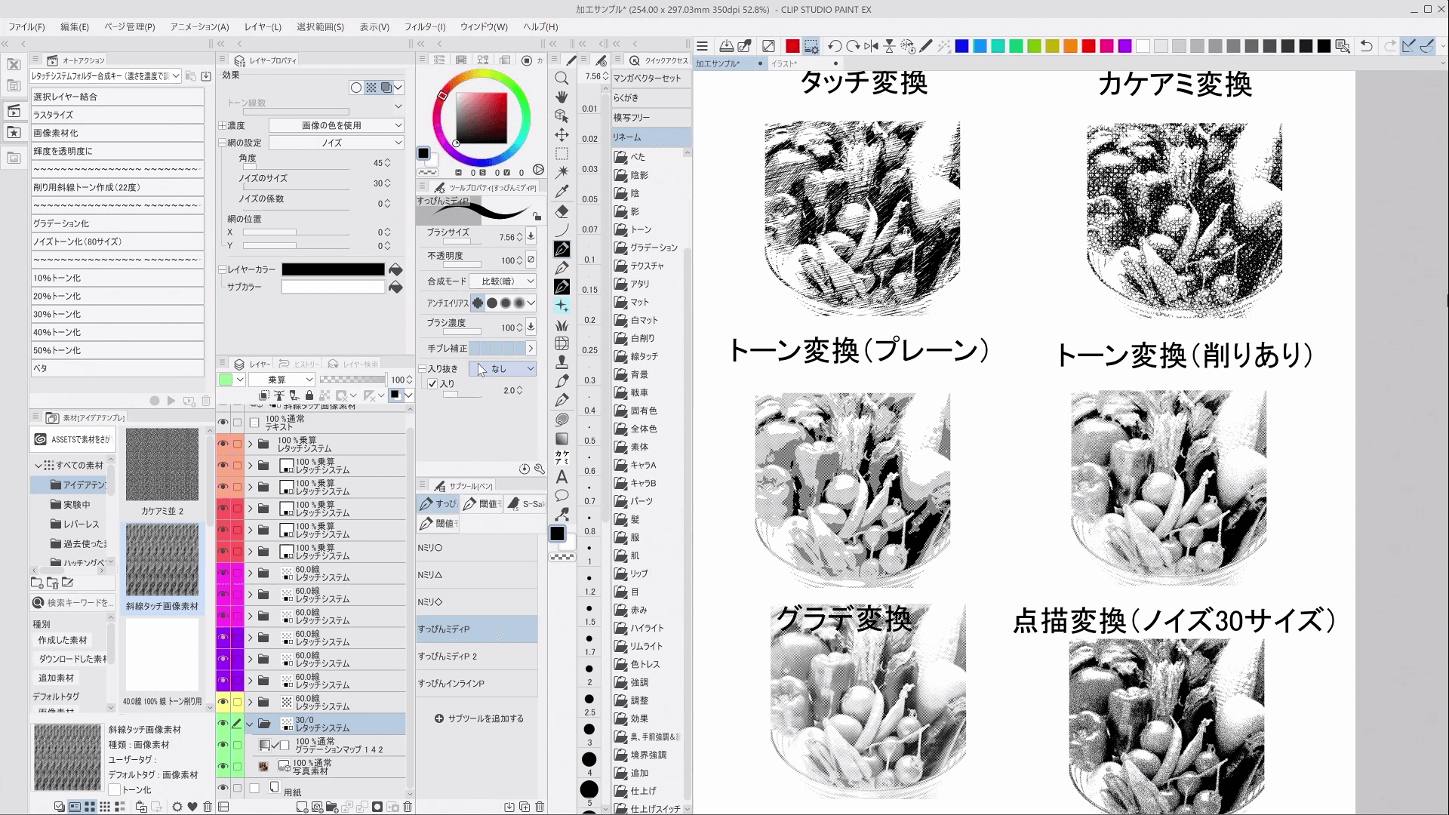The height and width of the screenshot is (815, 1449).
Task: Open the ファイル(F) menu
Action: (26, 26)
